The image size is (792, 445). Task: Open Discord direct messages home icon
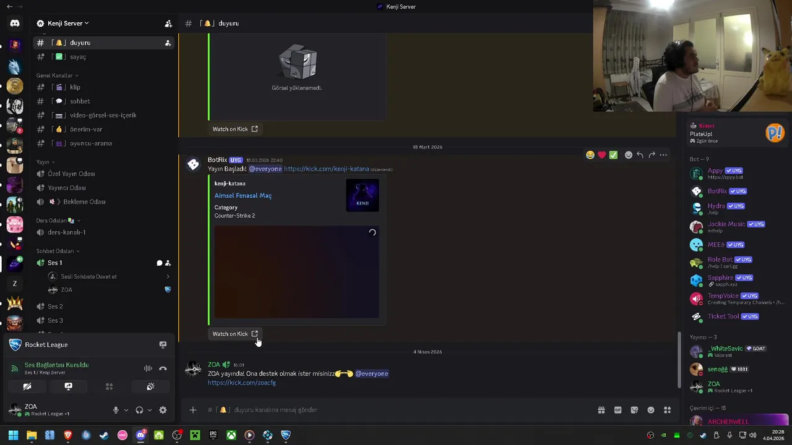(15, 23)
